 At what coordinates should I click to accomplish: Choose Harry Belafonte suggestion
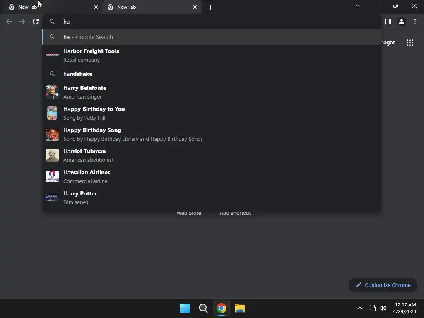[212, 92]
